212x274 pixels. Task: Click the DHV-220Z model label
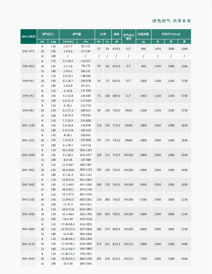(28, 199)
